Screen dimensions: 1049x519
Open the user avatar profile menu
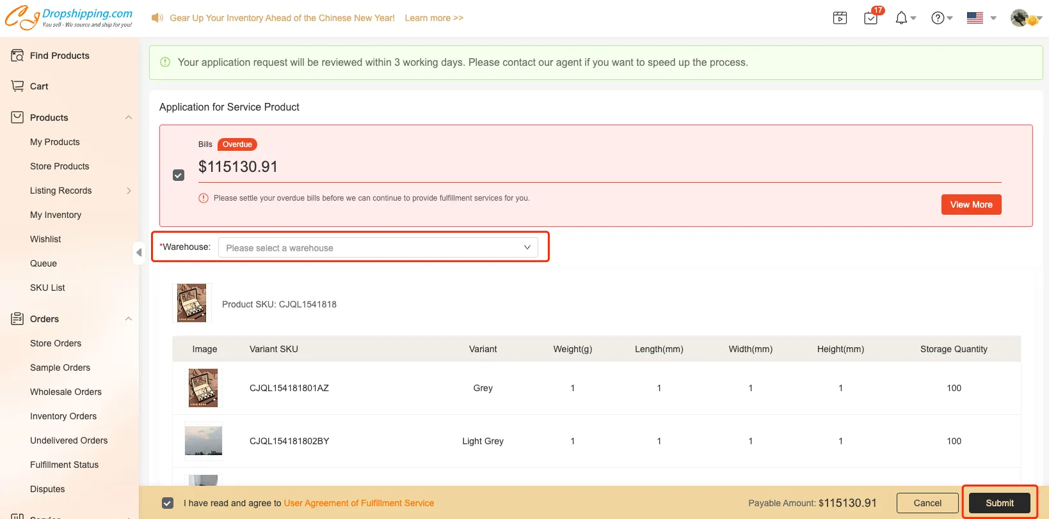[1020, 18]
